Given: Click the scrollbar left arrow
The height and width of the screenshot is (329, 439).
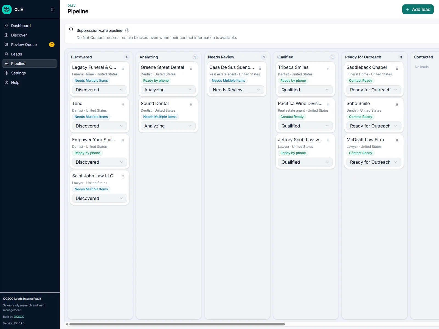Looking at the screenshot, I should click(67, 324).
